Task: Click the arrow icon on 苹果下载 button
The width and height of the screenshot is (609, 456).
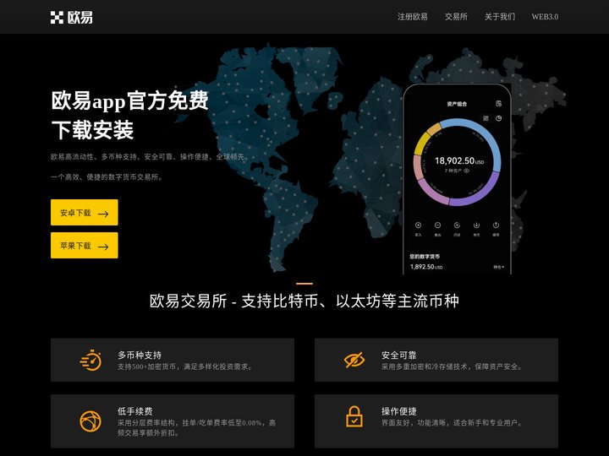Action: tap(103, 247)
